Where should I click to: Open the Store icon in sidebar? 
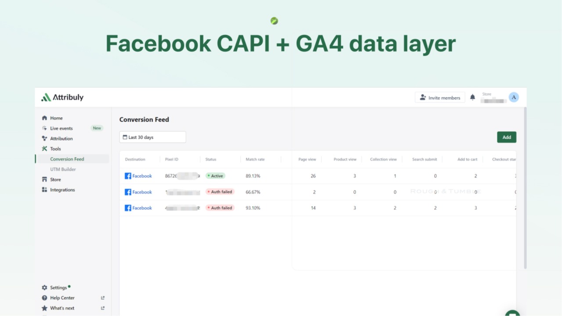44,180
